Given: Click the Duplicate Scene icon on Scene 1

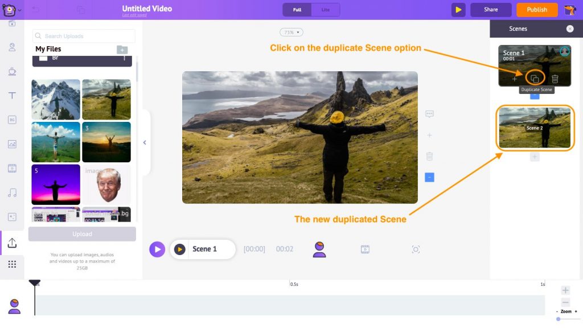Looking at the screenshot, I should [x=535, y=78].
